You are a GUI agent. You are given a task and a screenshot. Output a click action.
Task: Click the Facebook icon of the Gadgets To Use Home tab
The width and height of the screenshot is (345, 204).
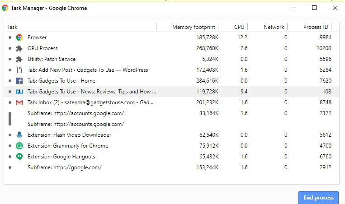tap(19, 81)
